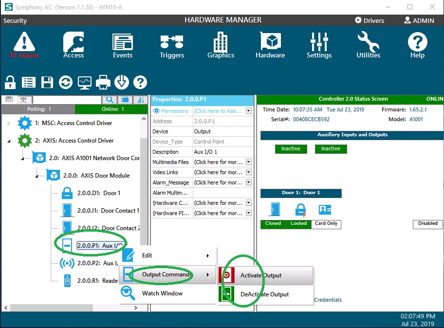Click the Door 1 padlock state icon

point(300,210)
